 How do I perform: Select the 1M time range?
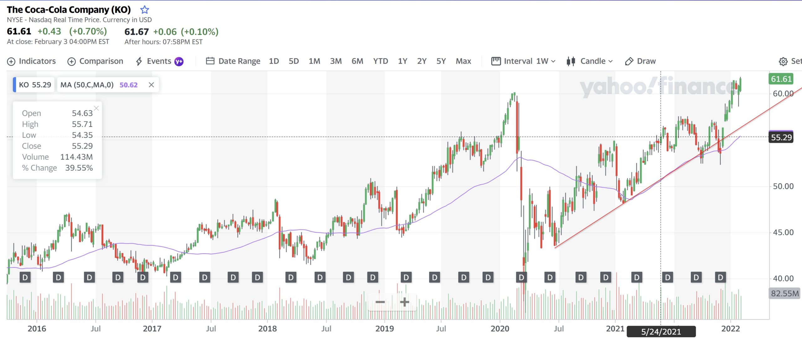[314, 61]
